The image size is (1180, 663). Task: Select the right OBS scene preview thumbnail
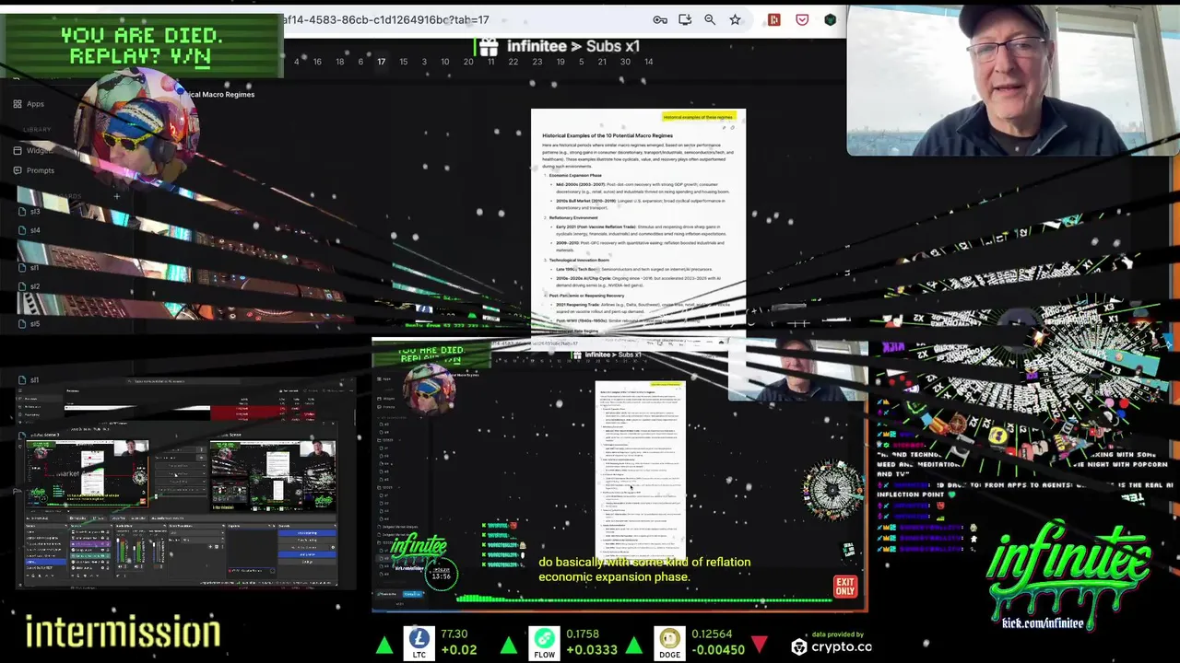(x=273, y=475)
